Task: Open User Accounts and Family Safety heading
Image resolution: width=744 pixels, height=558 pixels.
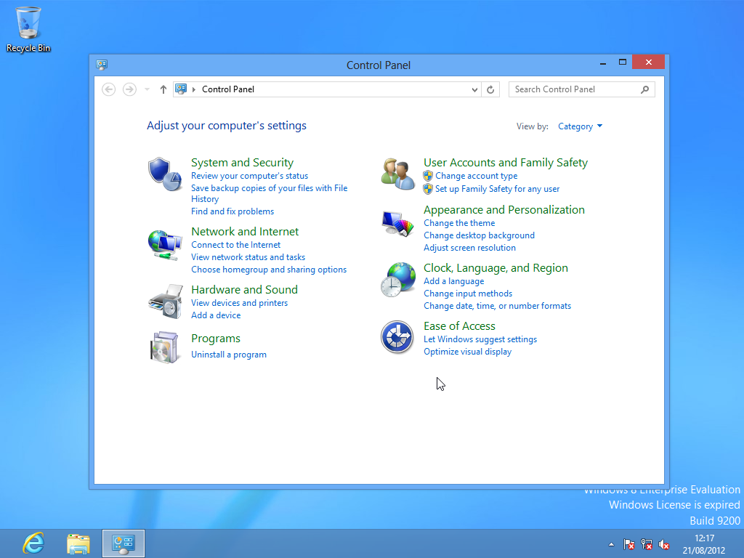Action: pos(506,162)
